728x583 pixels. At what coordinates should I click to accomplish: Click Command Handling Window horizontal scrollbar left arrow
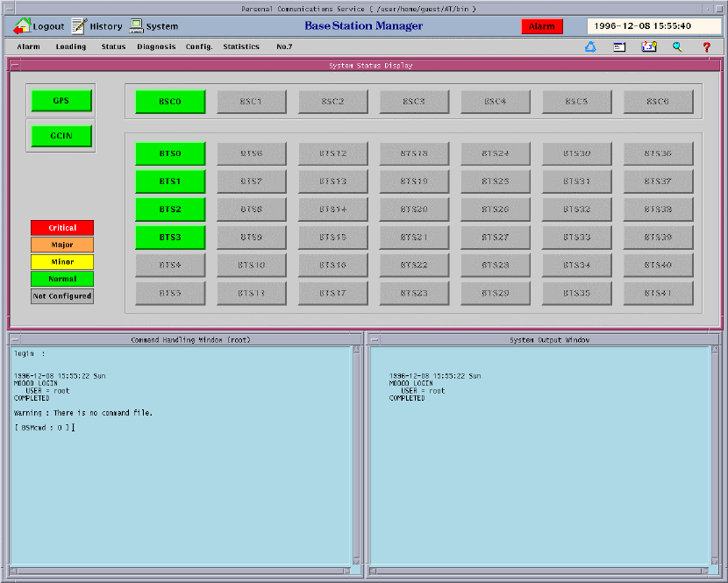pos(14,571)
